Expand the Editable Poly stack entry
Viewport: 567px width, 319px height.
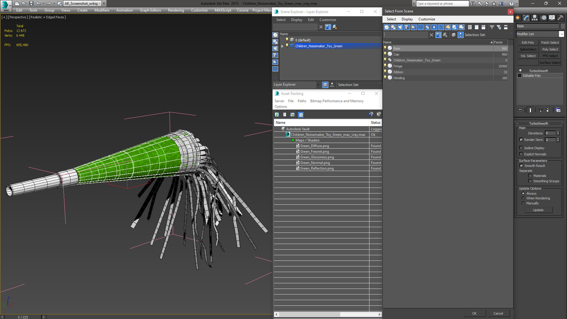click(x=520, y=76)
